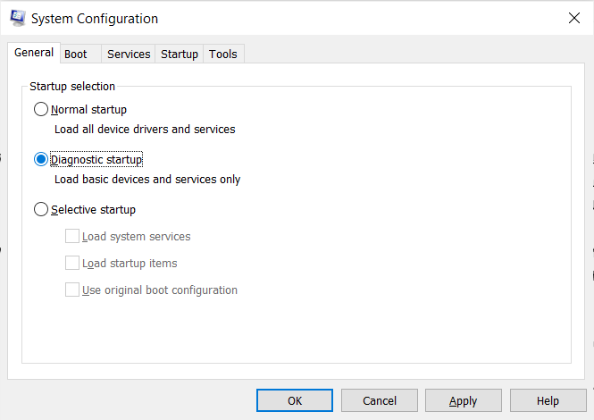Open the Boot tab
This screenshot has width=594, height=420.
[x=76, y=55]
